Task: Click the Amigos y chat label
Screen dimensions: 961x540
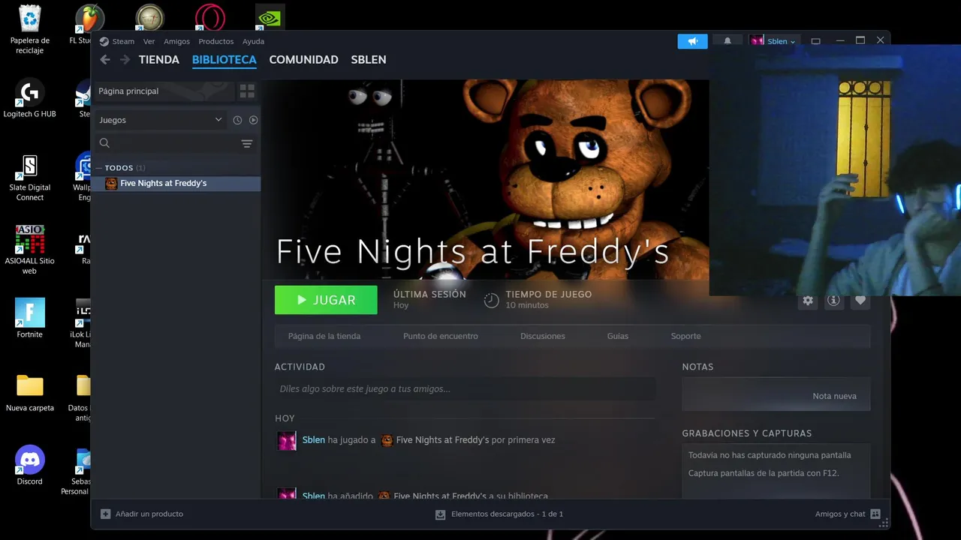Action: 840,514
